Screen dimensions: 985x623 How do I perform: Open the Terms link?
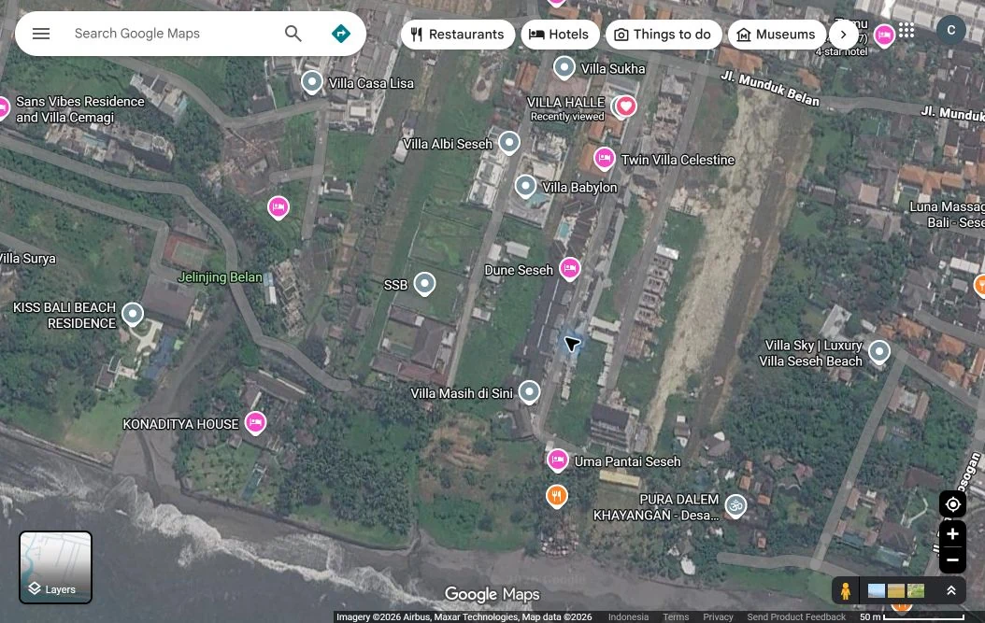click(x=676, y=616)
